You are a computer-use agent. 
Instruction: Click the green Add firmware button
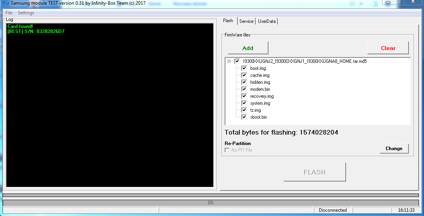[x=248, y=48]
